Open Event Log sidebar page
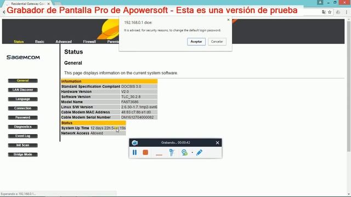Screen dimensions: 351x197 pos(22,136)
